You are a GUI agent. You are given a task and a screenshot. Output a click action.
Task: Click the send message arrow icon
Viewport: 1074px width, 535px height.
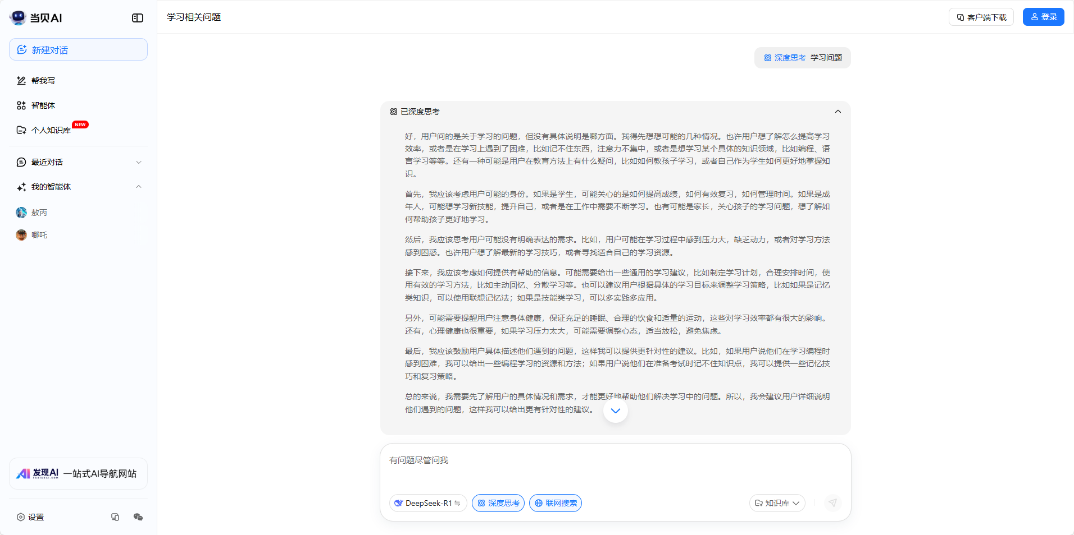[x=832, y=503]
